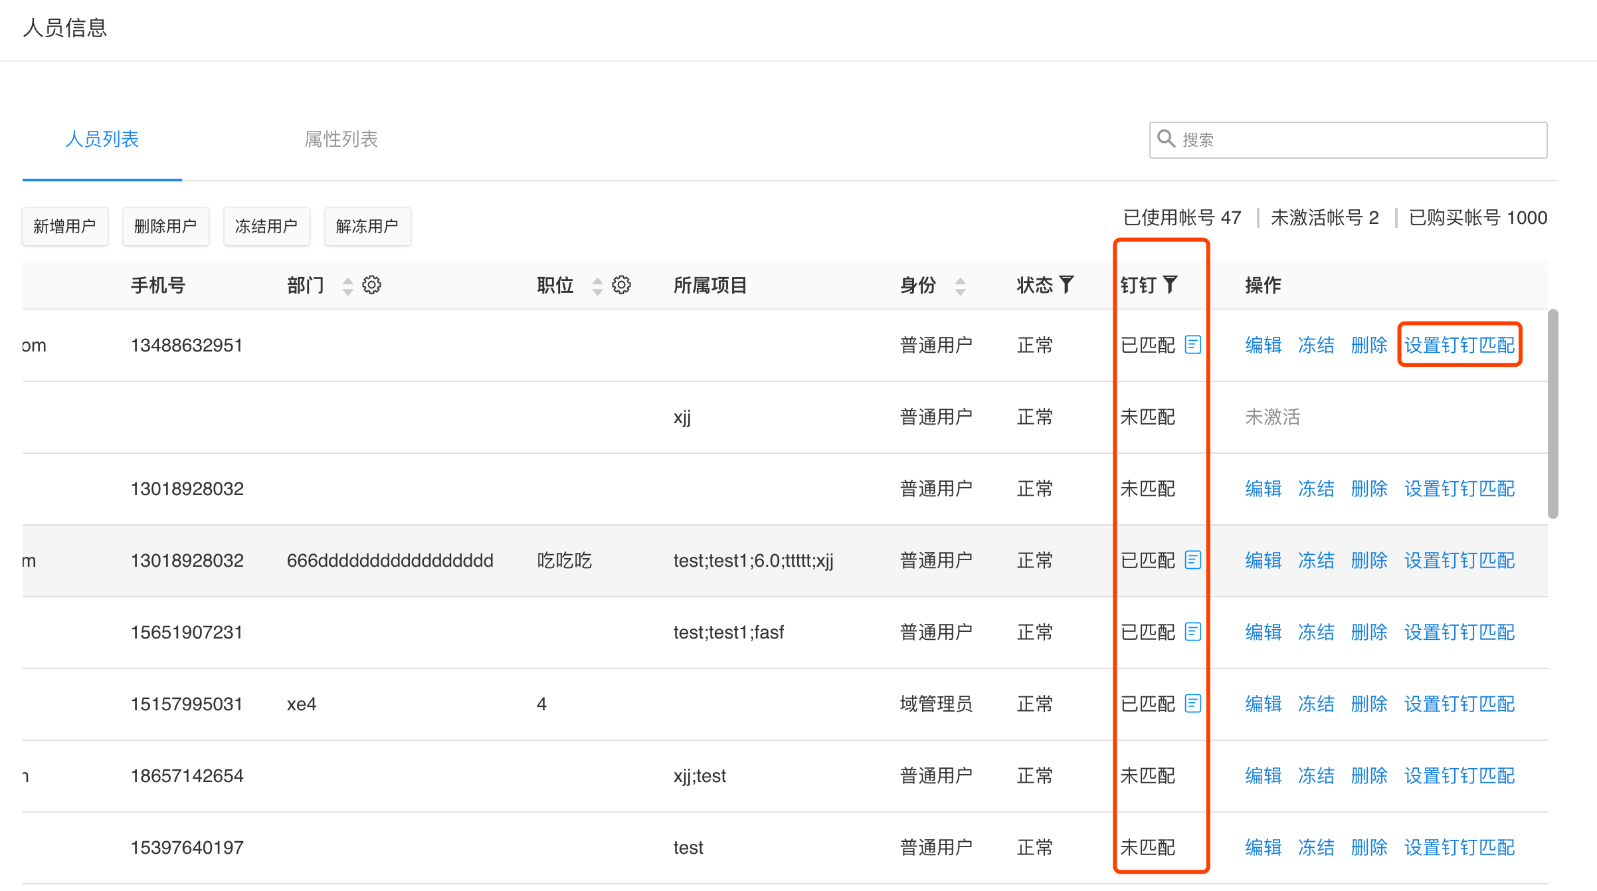Click the gear icon beside 职位 column
This screenshot has height=891, width=1597.
[x=621, y=285]
